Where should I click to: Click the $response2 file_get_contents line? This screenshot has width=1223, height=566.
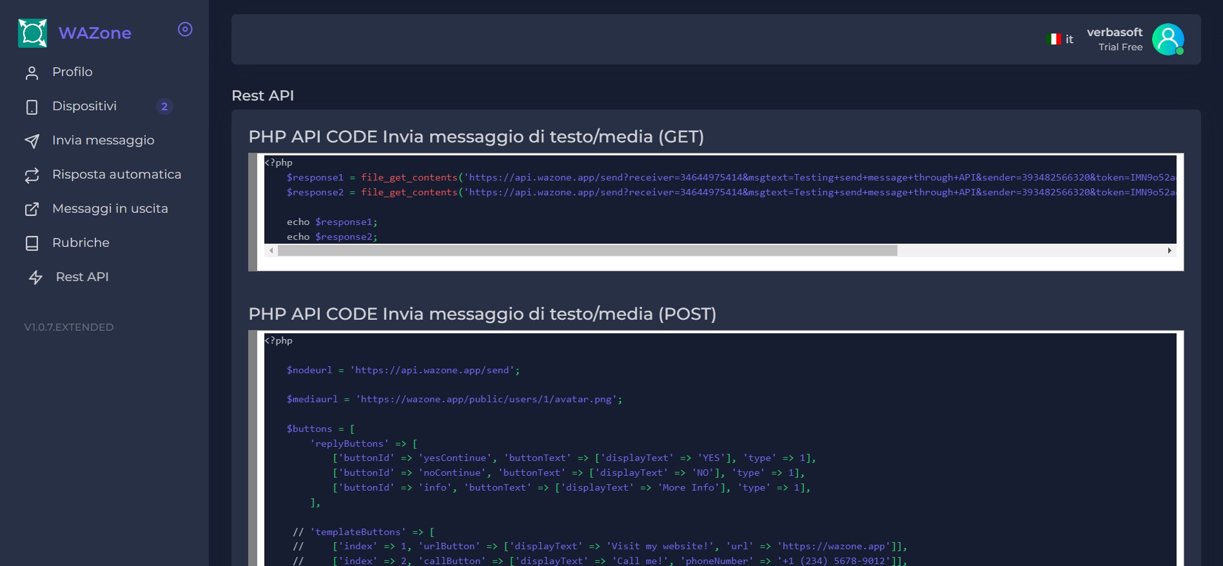click(x=731, y=192)
